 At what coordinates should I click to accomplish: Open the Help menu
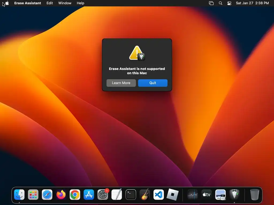80,3
